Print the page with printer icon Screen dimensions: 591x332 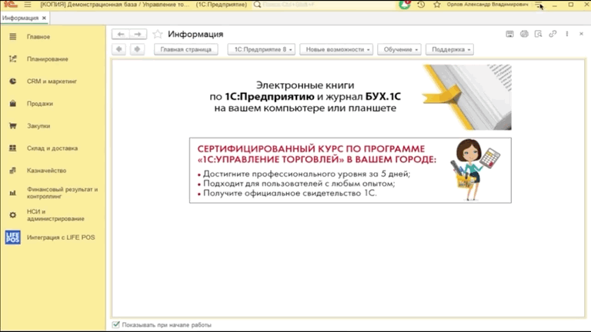click(x=524, y=34)
